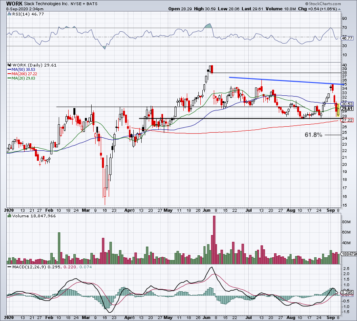The height and width of the screenshot is (321, 357).
Task: Click the RSI(14) 46.77 panel label
Action: [x=28, y=14]
